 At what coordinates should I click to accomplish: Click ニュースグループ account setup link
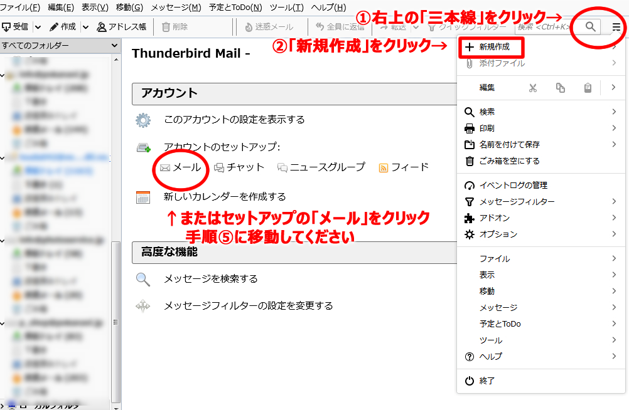point(321,167)
